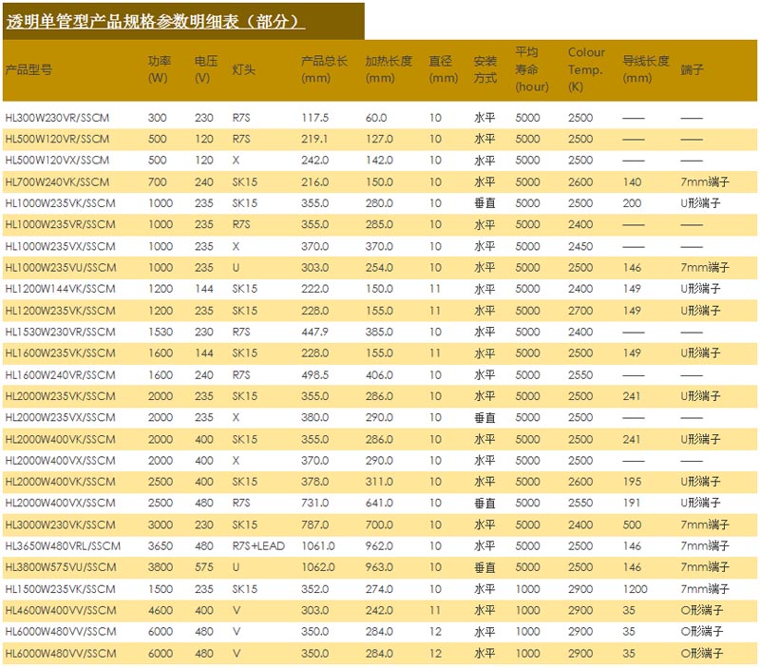This screenshot has height=667, width=760.
Task: Select the 3650 power value cell
Action: pos(161,545)
